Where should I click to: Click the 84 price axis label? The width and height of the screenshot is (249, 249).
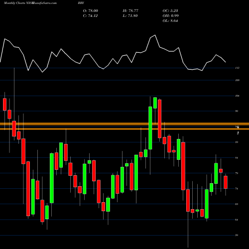click(x=237, y=158)
